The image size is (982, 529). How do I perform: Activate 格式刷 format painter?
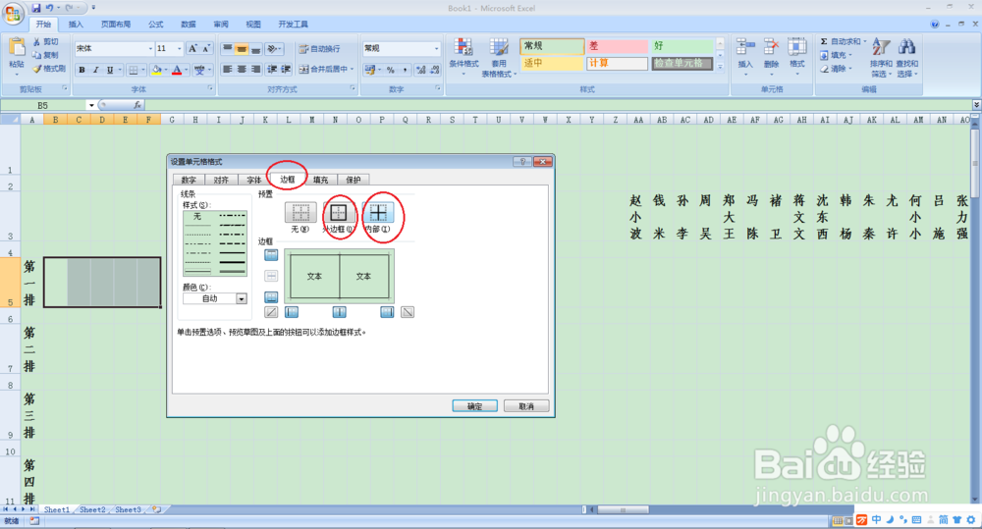49,69
